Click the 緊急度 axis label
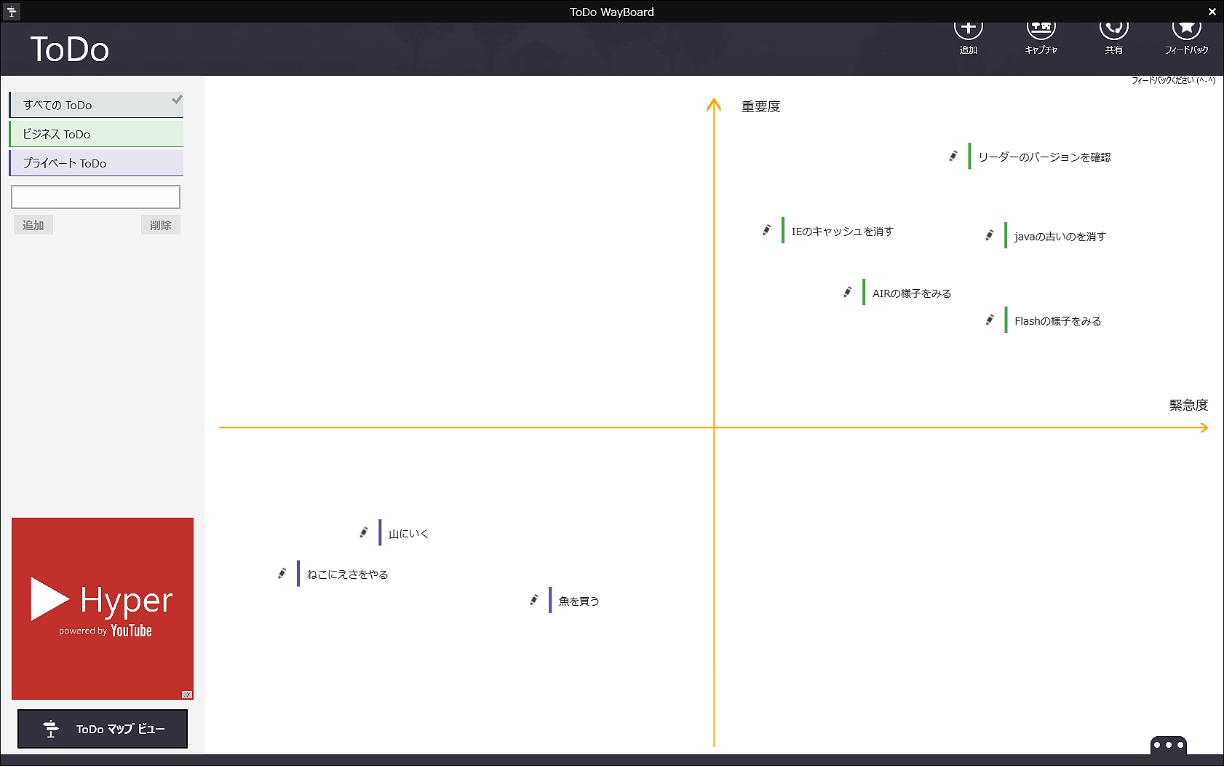 click(x=1188, y=406)
